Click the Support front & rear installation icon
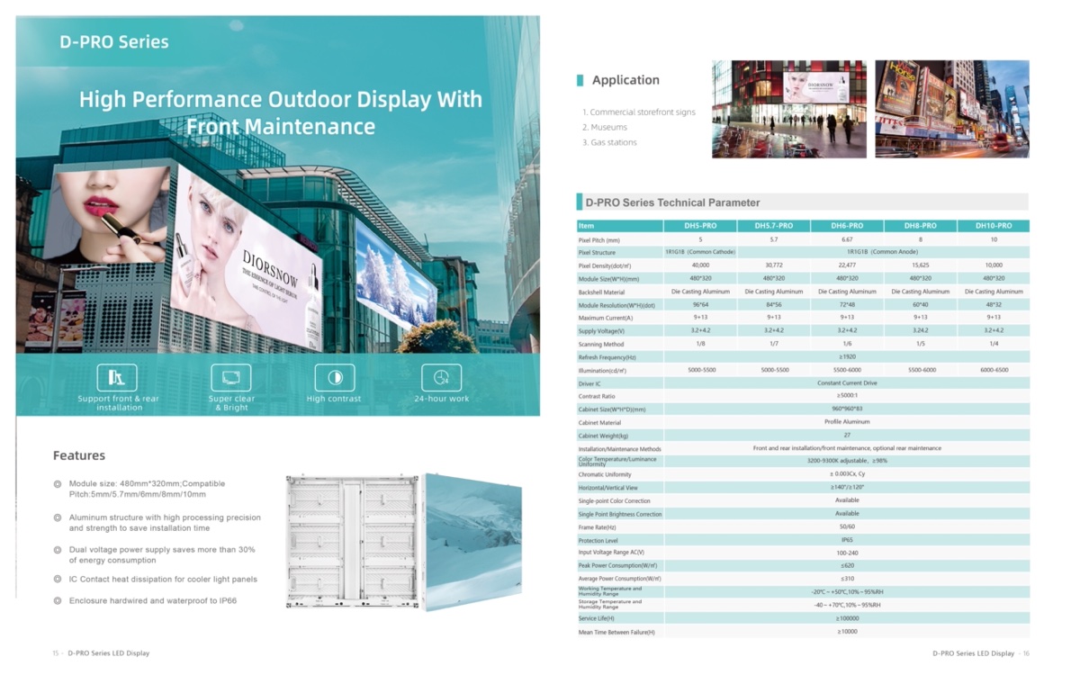 coord(117,377)
